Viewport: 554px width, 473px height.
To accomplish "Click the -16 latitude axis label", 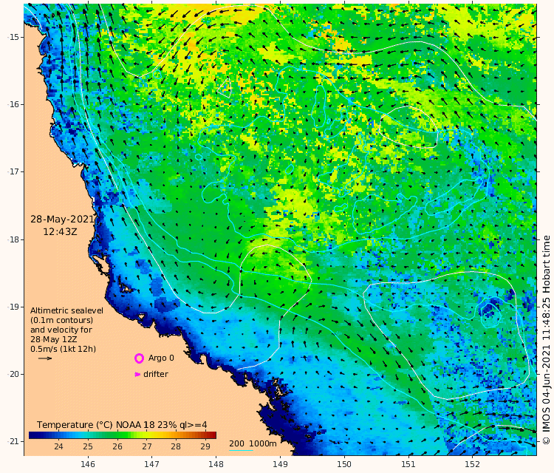I will point(13,105).
